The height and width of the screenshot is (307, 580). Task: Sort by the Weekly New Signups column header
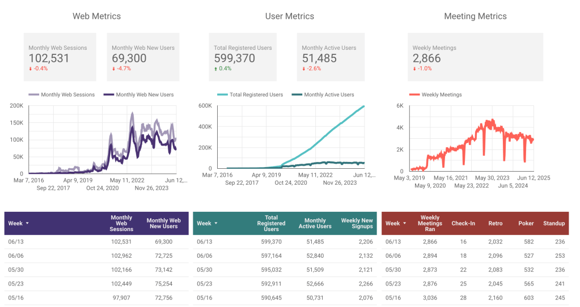point(357,224)
